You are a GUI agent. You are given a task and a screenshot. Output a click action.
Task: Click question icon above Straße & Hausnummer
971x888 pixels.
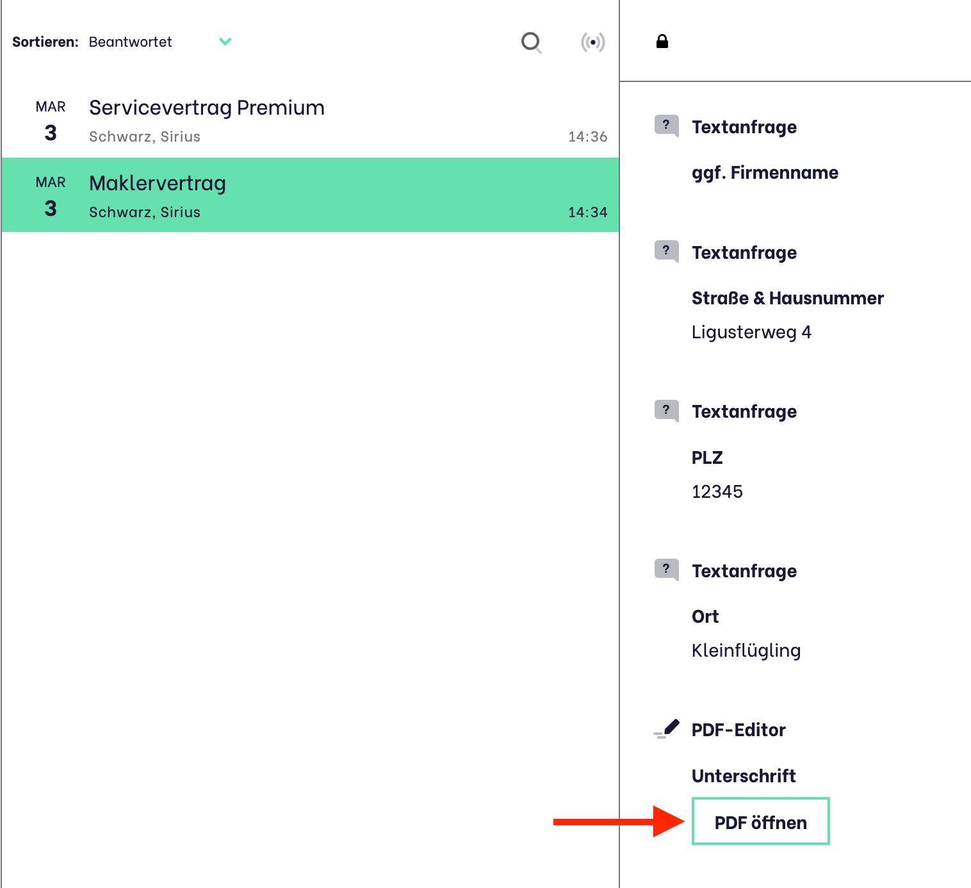click(x=666, y=251)
